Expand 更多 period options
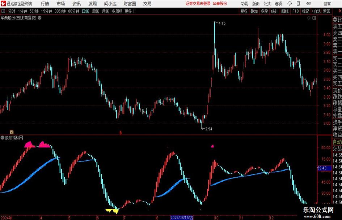 click(130, 11)
